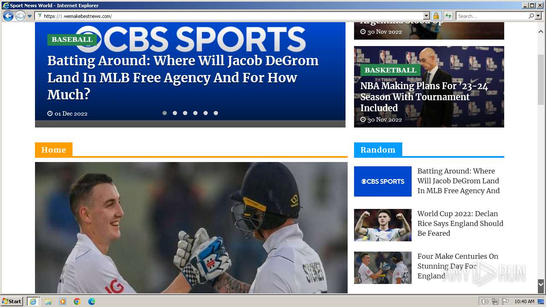Click the magnifier icon in Search box
This screenshot has height=307, width=546.
(531, 16)
